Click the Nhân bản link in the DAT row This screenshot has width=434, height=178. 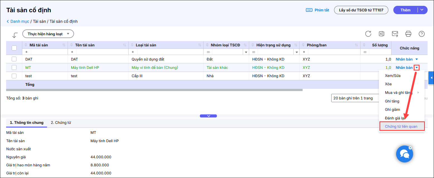(x=404, y=59)
